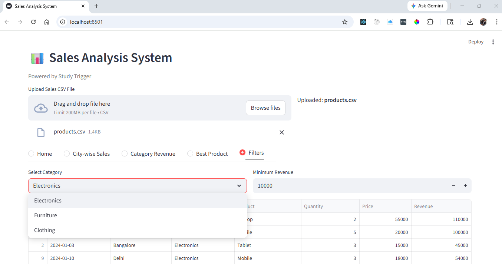Open the browser Extensions puzzle icon
Screen dimensions: 502x264
point(430,22)
